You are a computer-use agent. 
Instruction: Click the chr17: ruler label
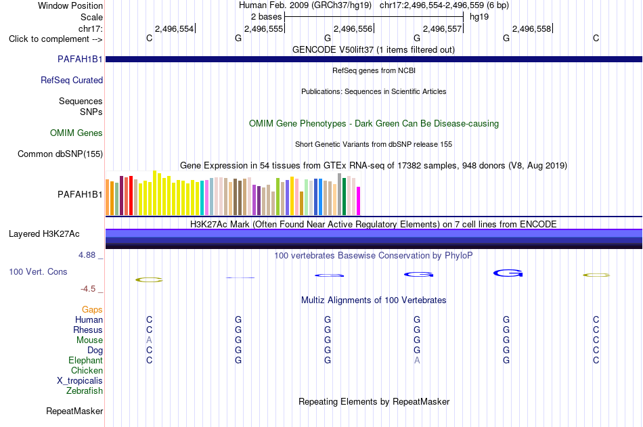(90, 28)
